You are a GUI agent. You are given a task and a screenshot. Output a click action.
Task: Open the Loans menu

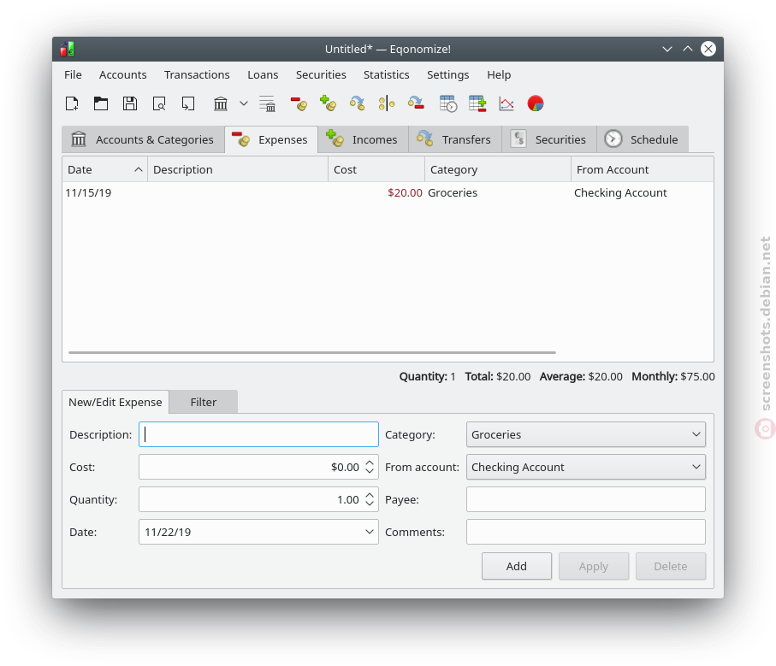tap(263, 74)
